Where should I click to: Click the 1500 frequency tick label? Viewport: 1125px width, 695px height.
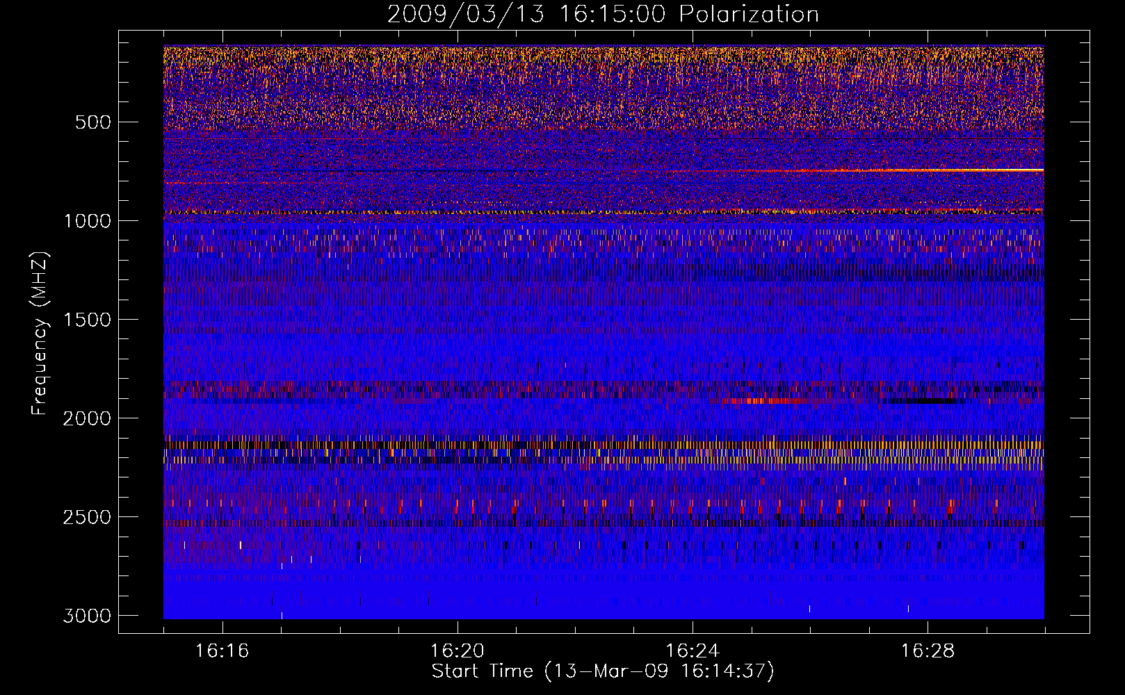click(x=87, y=320)
